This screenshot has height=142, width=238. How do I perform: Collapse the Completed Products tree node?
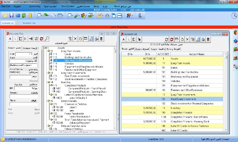click(52, 85)
